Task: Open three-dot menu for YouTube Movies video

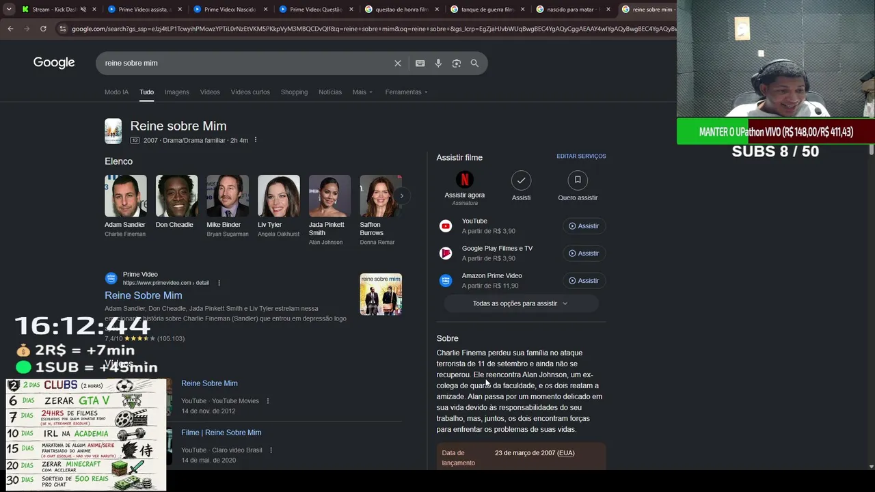Action: pos(268,401)
